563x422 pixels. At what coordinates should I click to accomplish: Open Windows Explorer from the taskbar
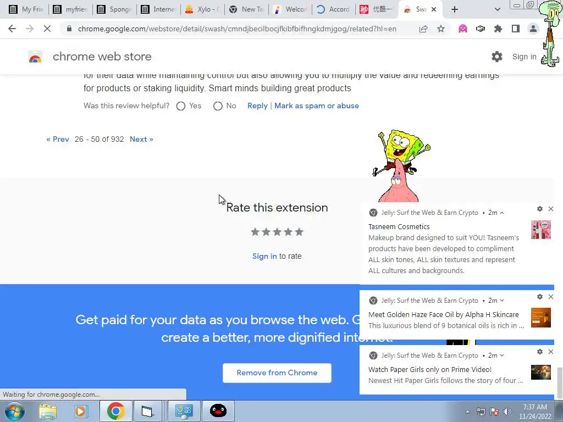point(48,411)
